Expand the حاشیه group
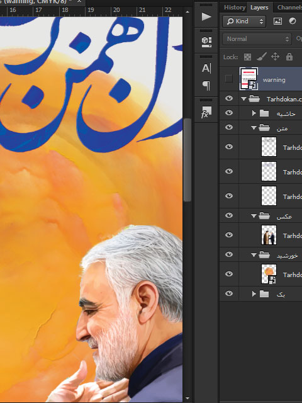This screenshot has width=302, height=403. [x=254, y=113]
